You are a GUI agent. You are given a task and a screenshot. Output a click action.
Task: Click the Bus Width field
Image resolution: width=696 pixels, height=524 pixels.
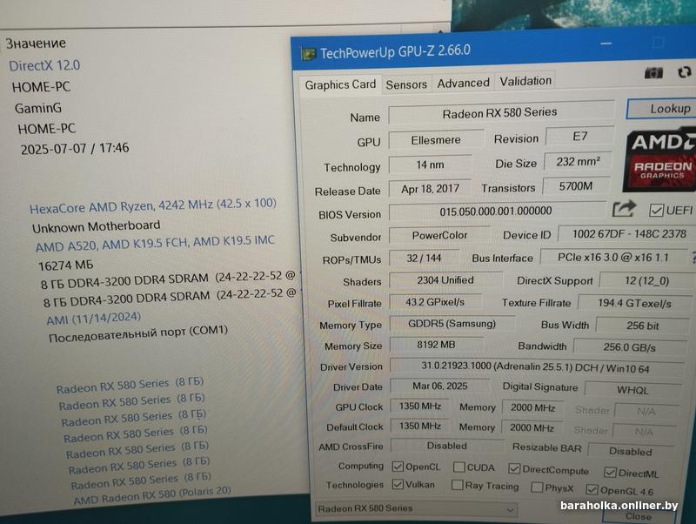click(x=642, y=326)
